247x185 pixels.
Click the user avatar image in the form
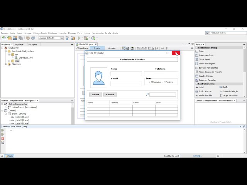[x=99, y=78]
